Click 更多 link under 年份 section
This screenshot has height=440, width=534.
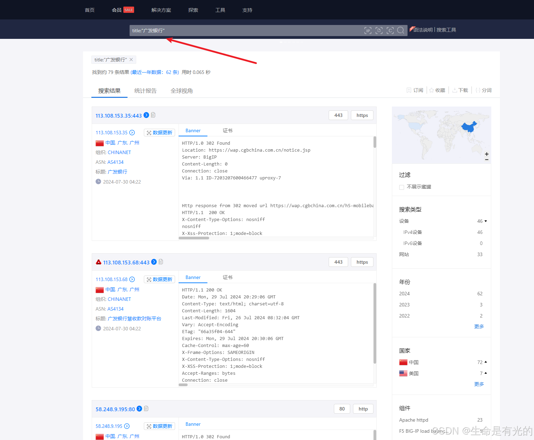(479, 327)
